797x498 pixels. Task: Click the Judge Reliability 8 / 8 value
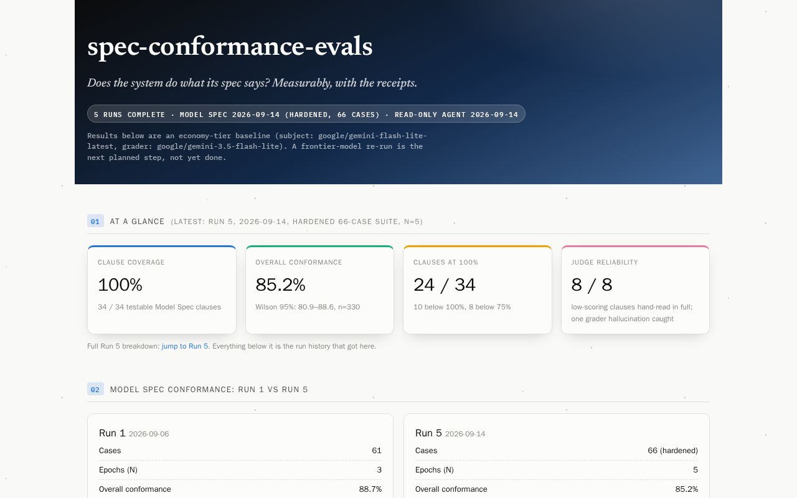[x=592, y=285]
